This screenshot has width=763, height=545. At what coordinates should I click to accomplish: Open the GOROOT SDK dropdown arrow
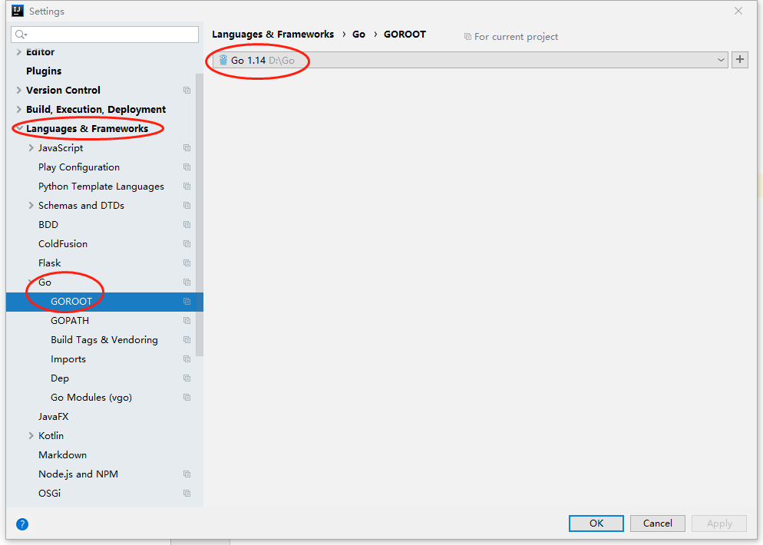pos(721,60)
